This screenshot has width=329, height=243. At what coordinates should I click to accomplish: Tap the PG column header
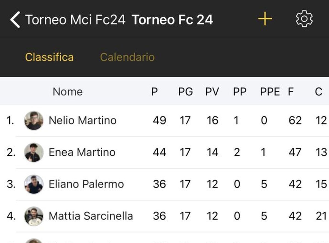point(185,92)
